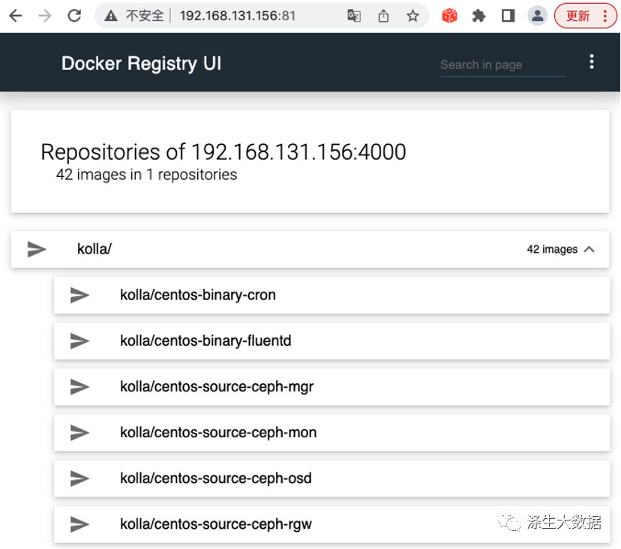
Task: Click the share page icon
Action: tap(383, 16)
